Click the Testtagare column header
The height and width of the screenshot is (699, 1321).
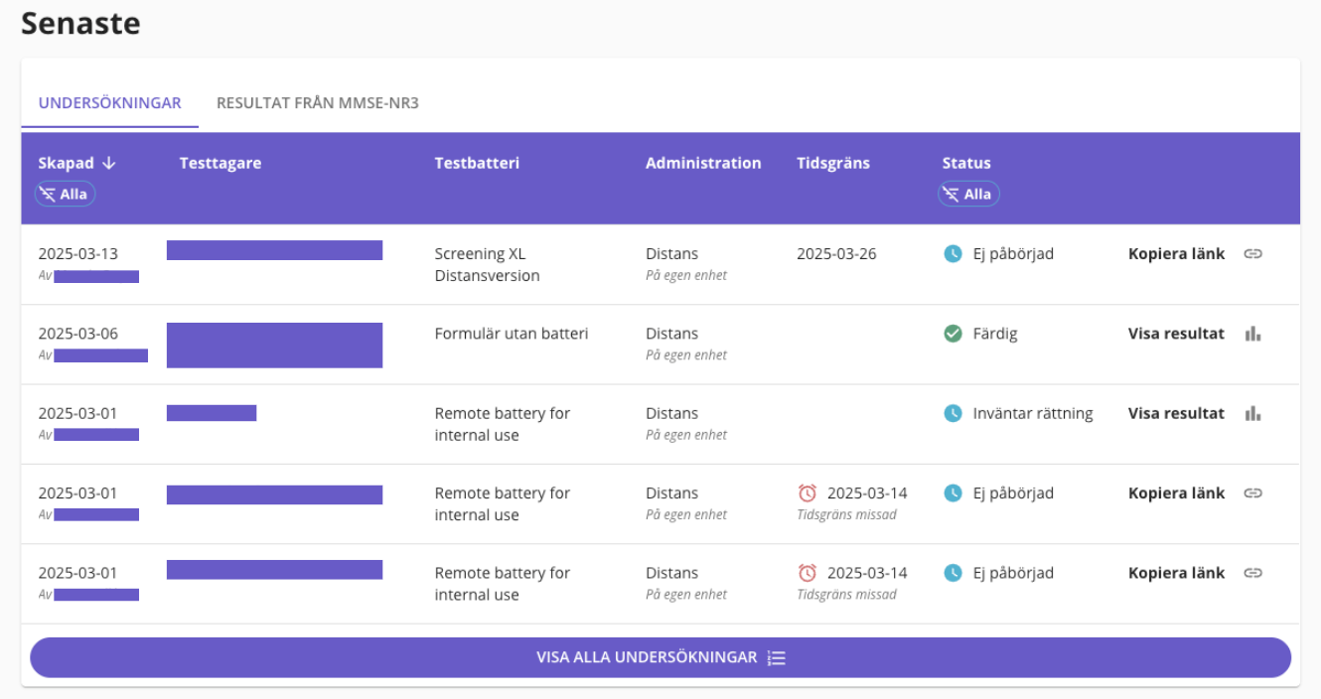click(220, 163)
